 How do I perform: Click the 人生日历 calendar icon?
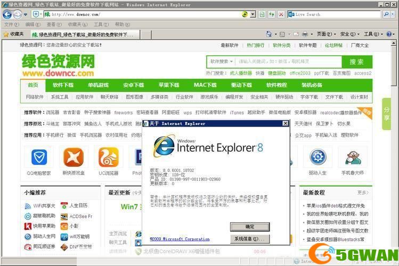coord(64,205)
